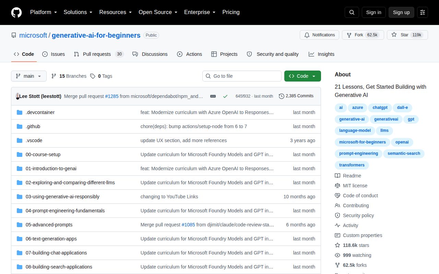Expand the Enterprise navigation menu
The width and height of the screenshot is (439, 274).
click(200, 12)
